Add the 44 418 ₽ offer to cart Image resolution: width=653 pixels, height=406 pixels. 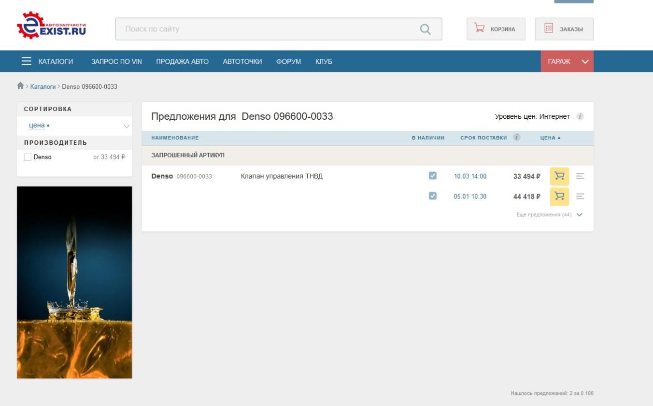click(559, 196)
